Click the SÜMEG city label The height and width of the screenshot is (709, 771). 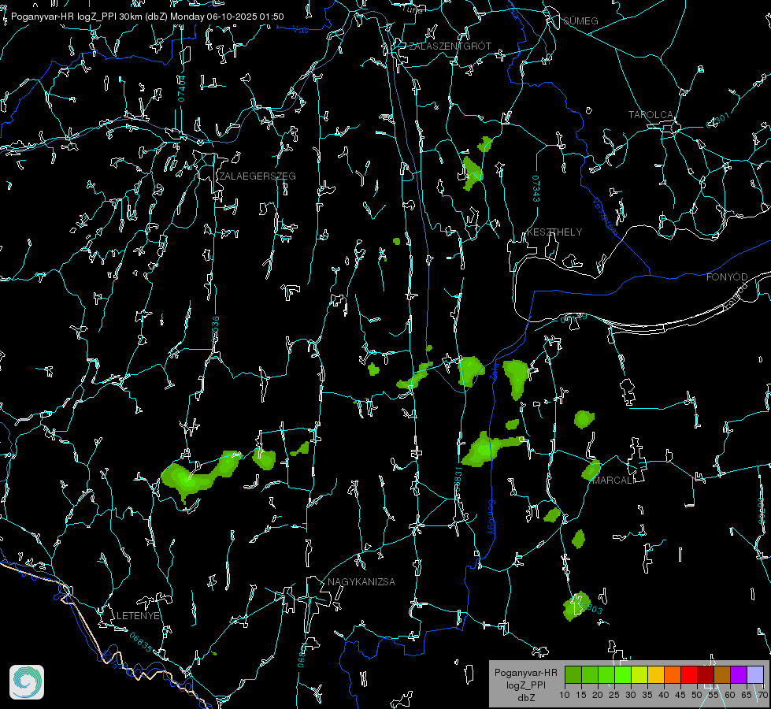coord(580,20)
